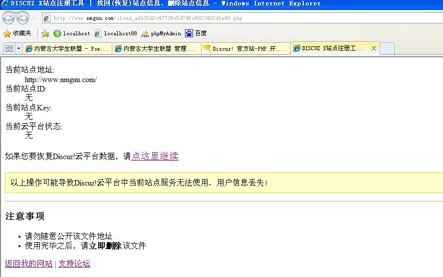Click the yellow warning notice box

point(224,183)
